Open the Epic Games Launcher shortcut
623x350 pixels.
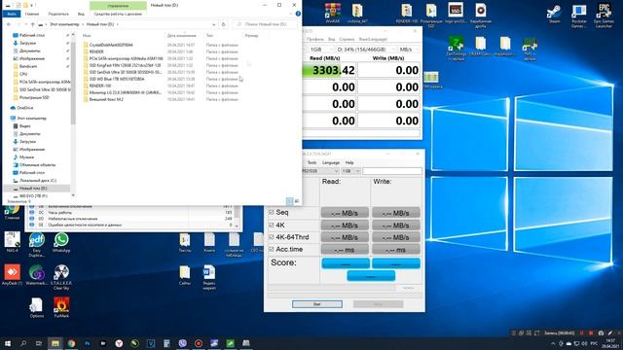(x=604, y=16)
